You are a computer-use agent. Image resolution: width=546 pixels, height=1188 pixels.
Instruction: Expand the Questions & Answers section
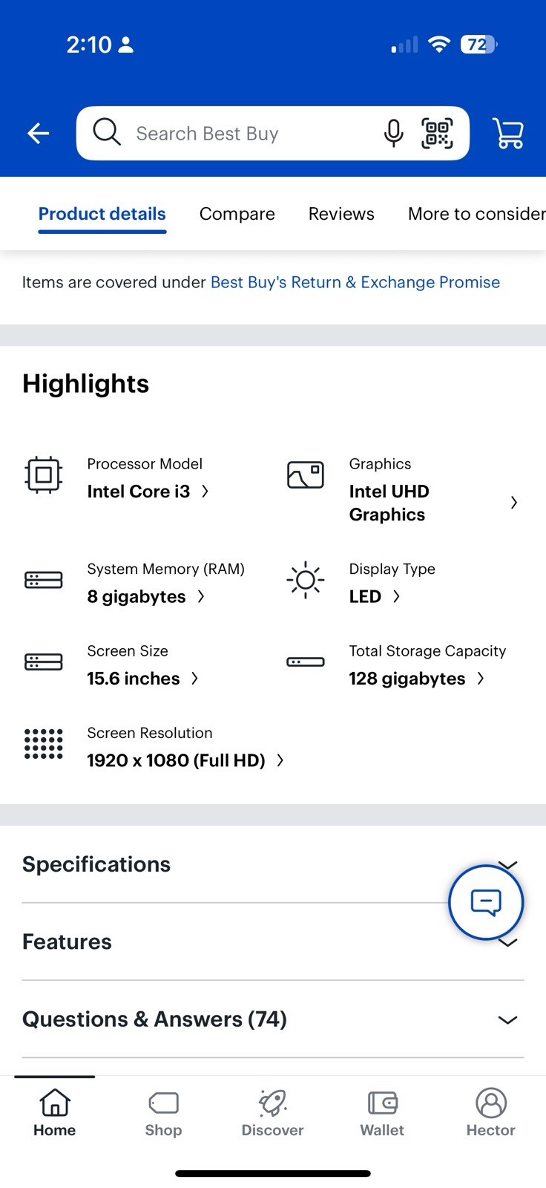point(273,1019)
